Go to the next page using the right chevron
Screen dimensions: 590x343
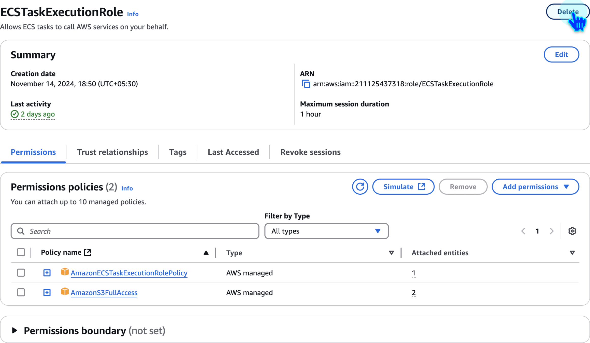click(x=551, y=231)
